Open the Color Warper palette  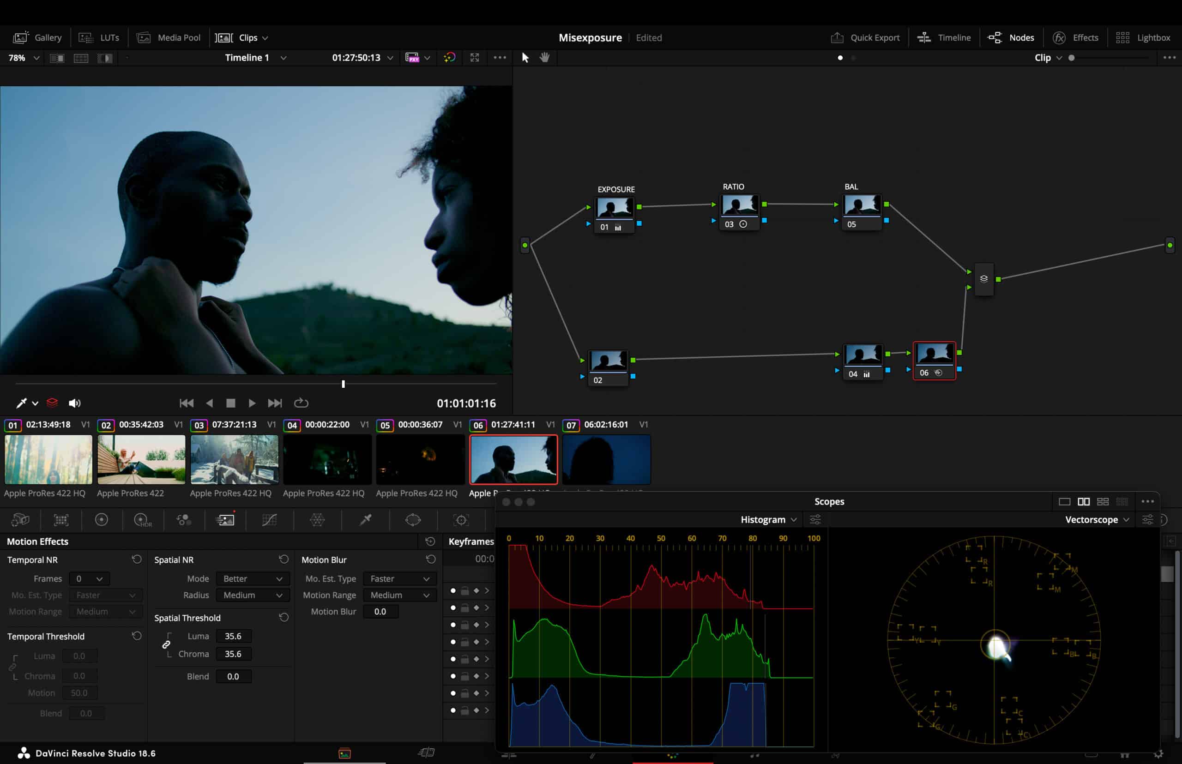pos(317,519)
